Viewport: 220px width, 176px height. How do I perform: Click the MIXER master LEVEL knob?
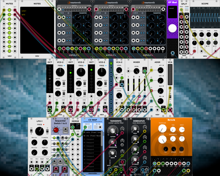coord(136,71)
